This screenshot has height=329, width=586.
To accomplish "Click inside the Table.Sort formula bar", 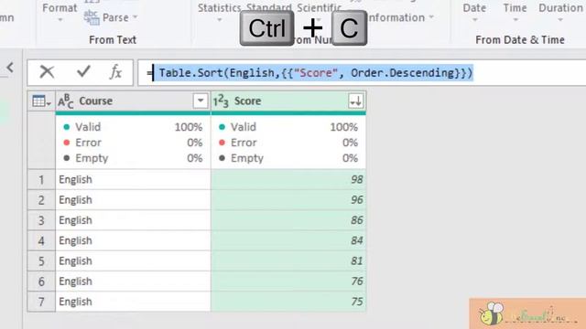I will [362, 73].
